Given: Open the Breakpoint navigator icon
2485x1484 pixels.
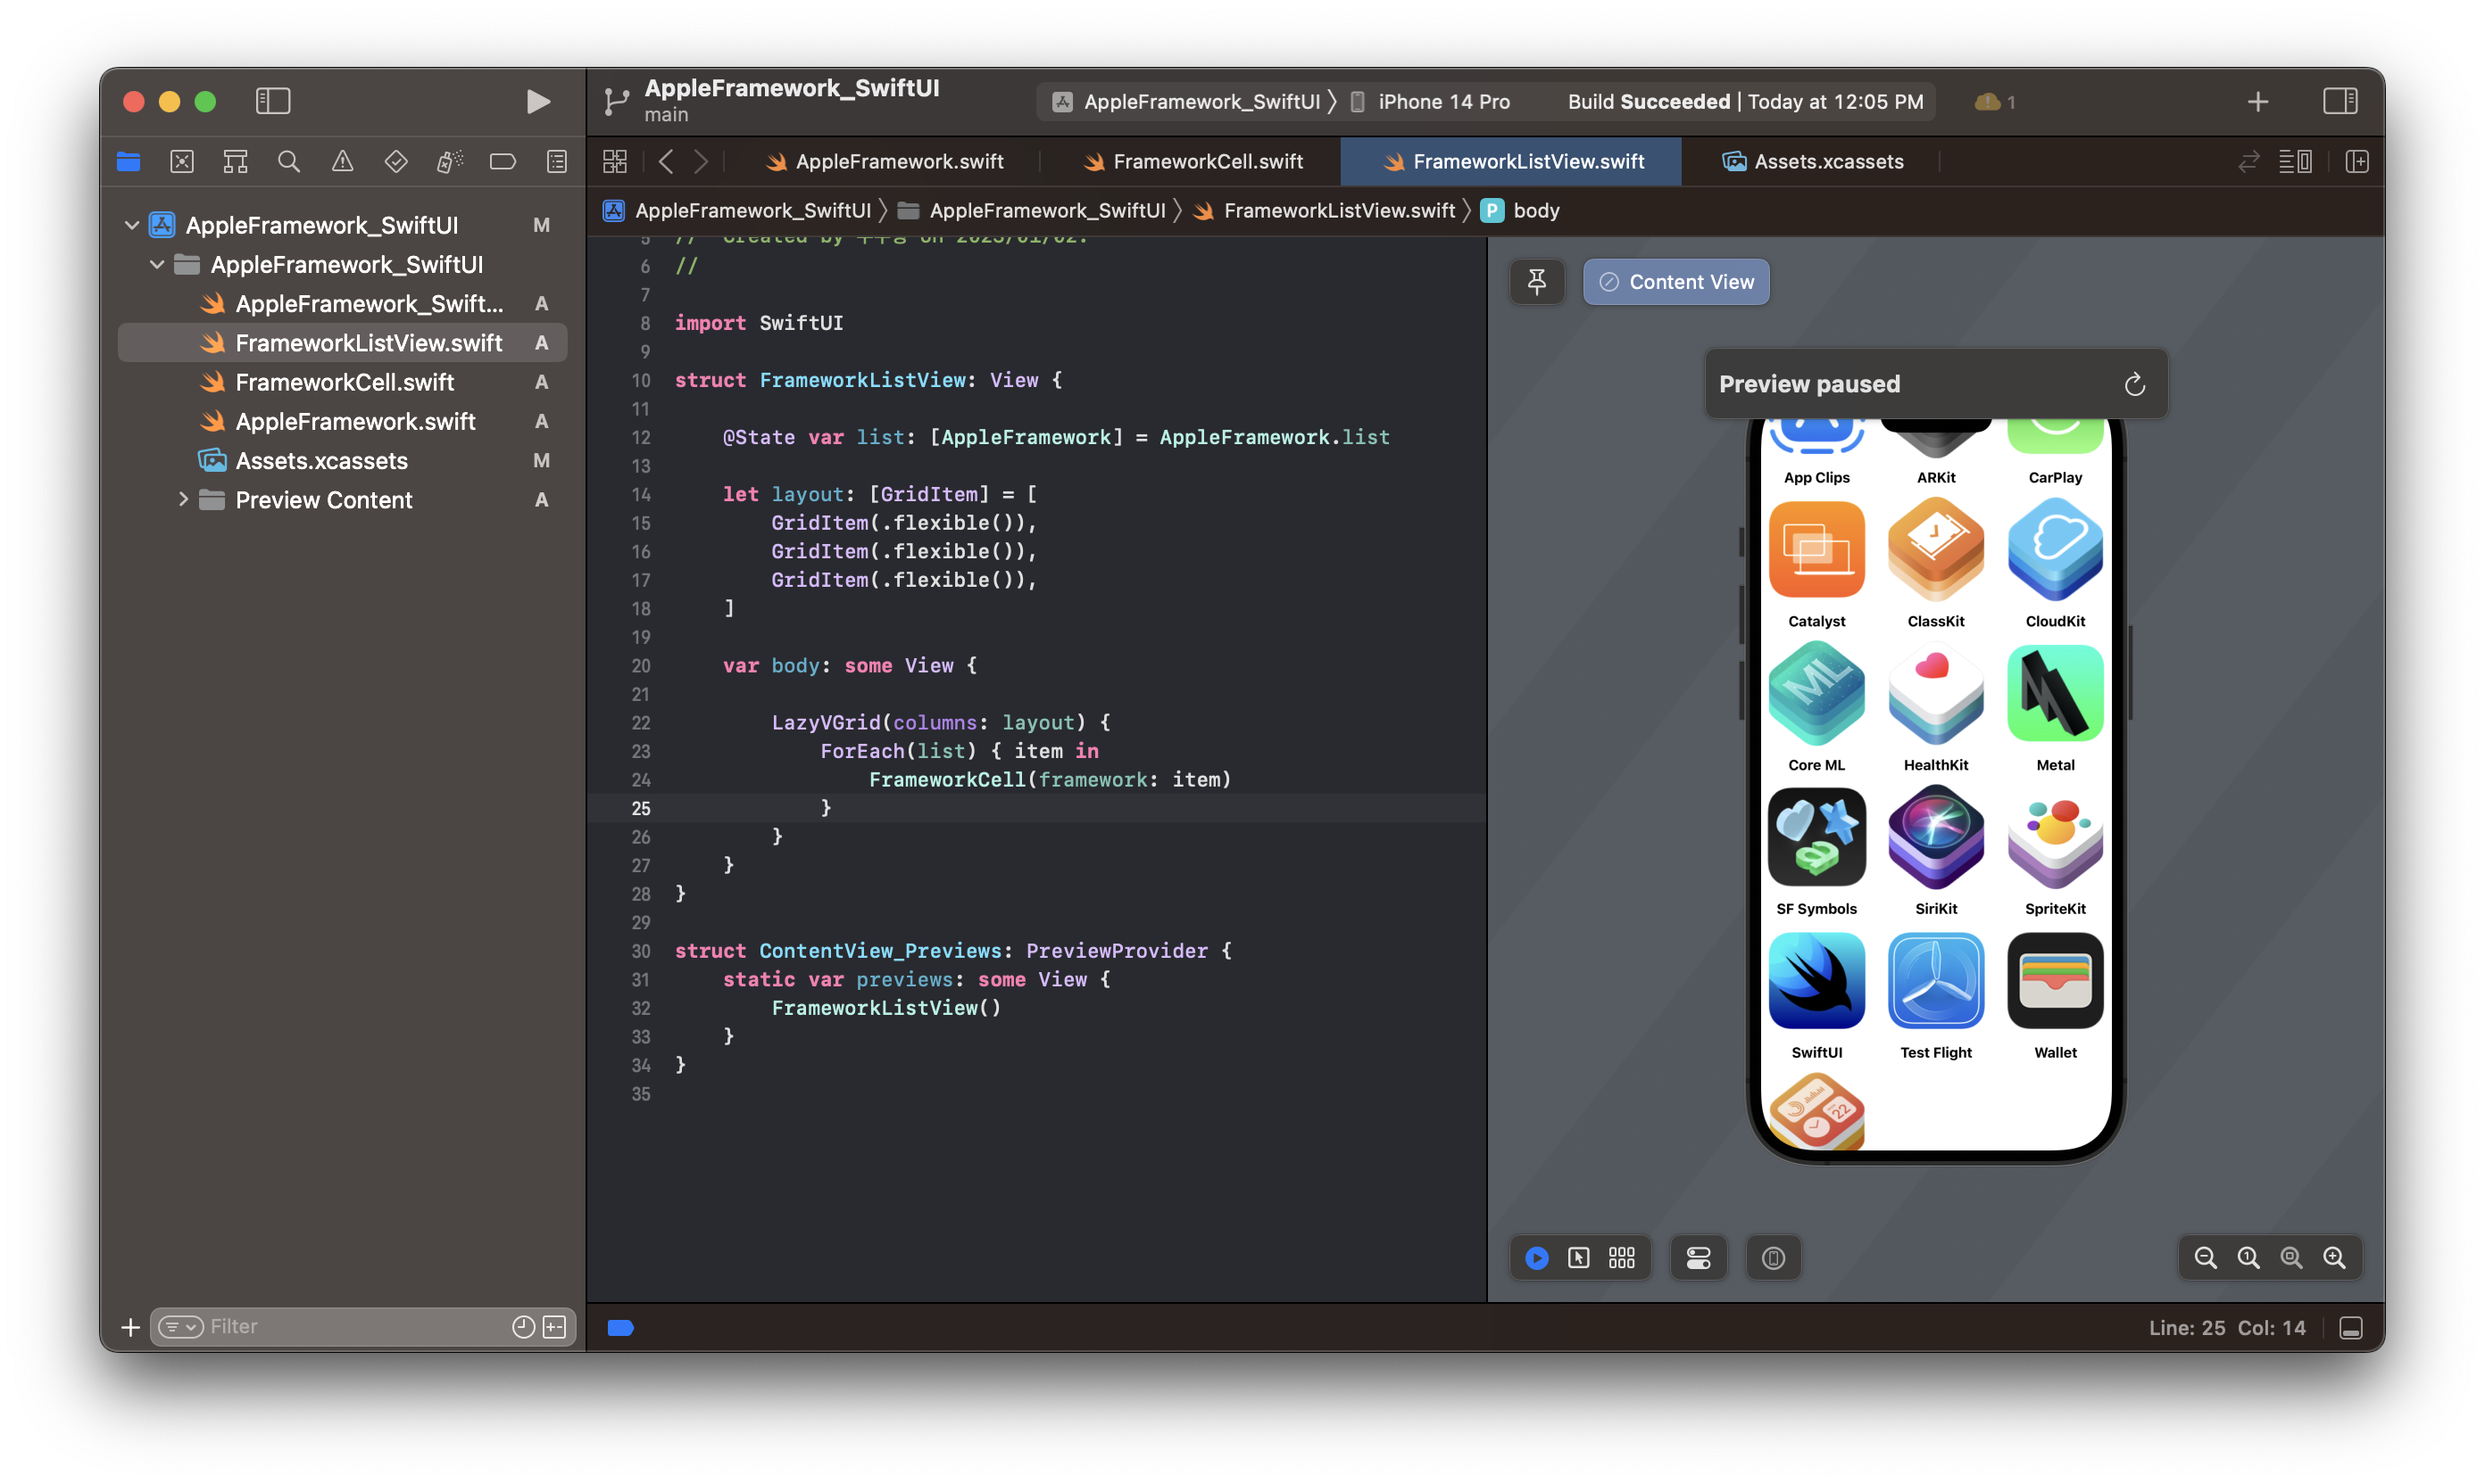Looking at the screenshot, I should pyautogui.click(x=503, y=161).
